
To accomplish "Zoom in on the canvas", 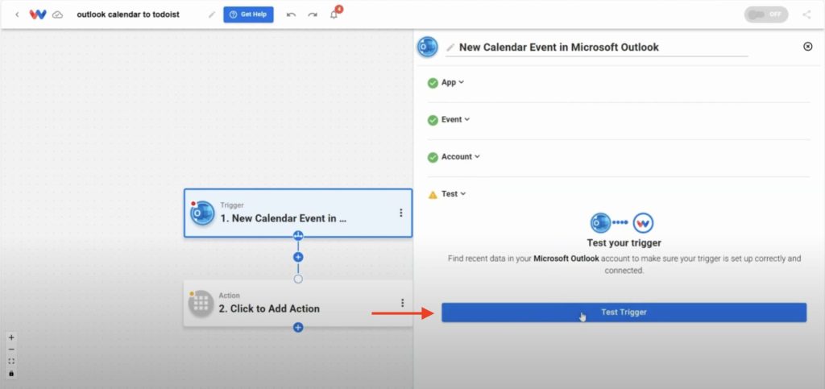I will [11, 337].
